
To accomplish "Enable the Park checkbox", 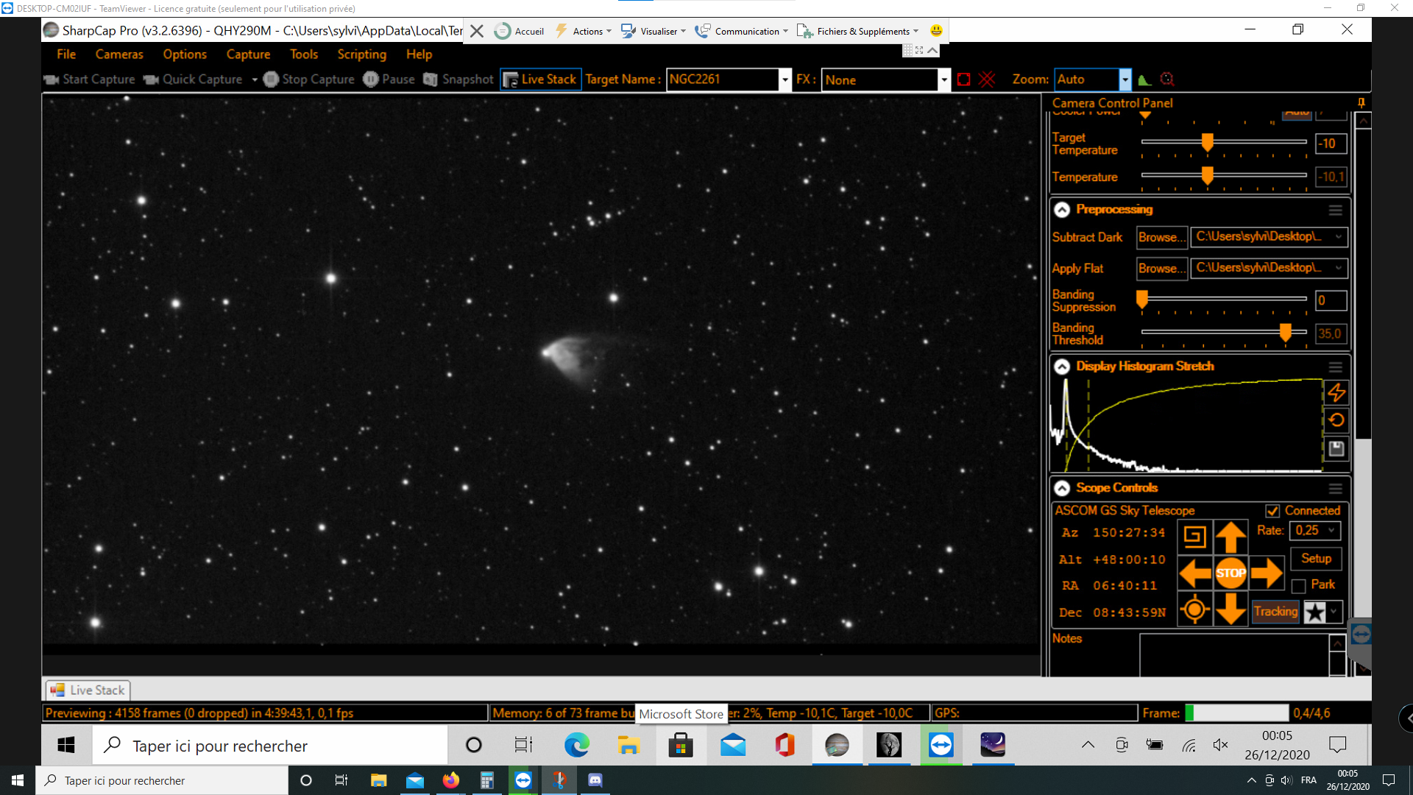I will tap(1299, 586).
